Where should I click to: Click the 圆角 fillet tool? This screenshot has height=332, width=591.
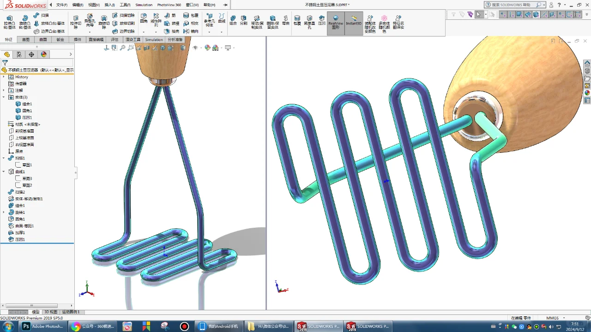click(144, 18)
